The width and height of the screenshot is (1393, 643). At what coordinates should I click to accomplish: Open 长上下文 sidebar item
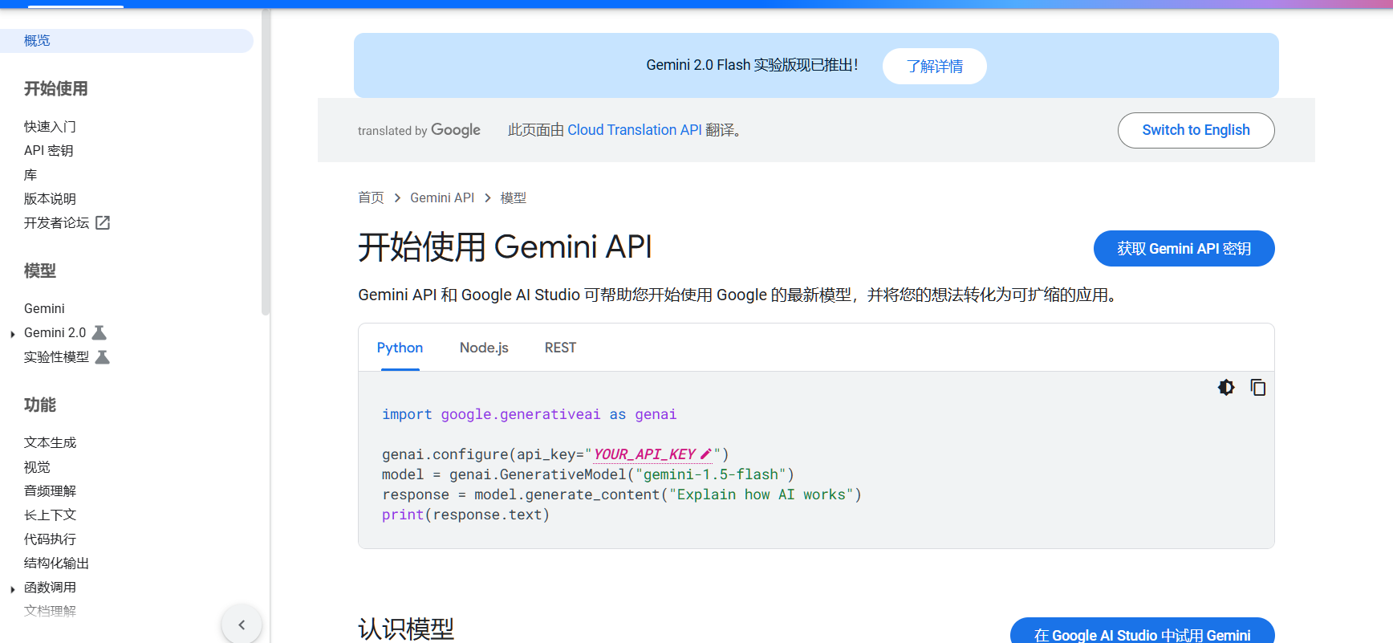coord(50,515)
